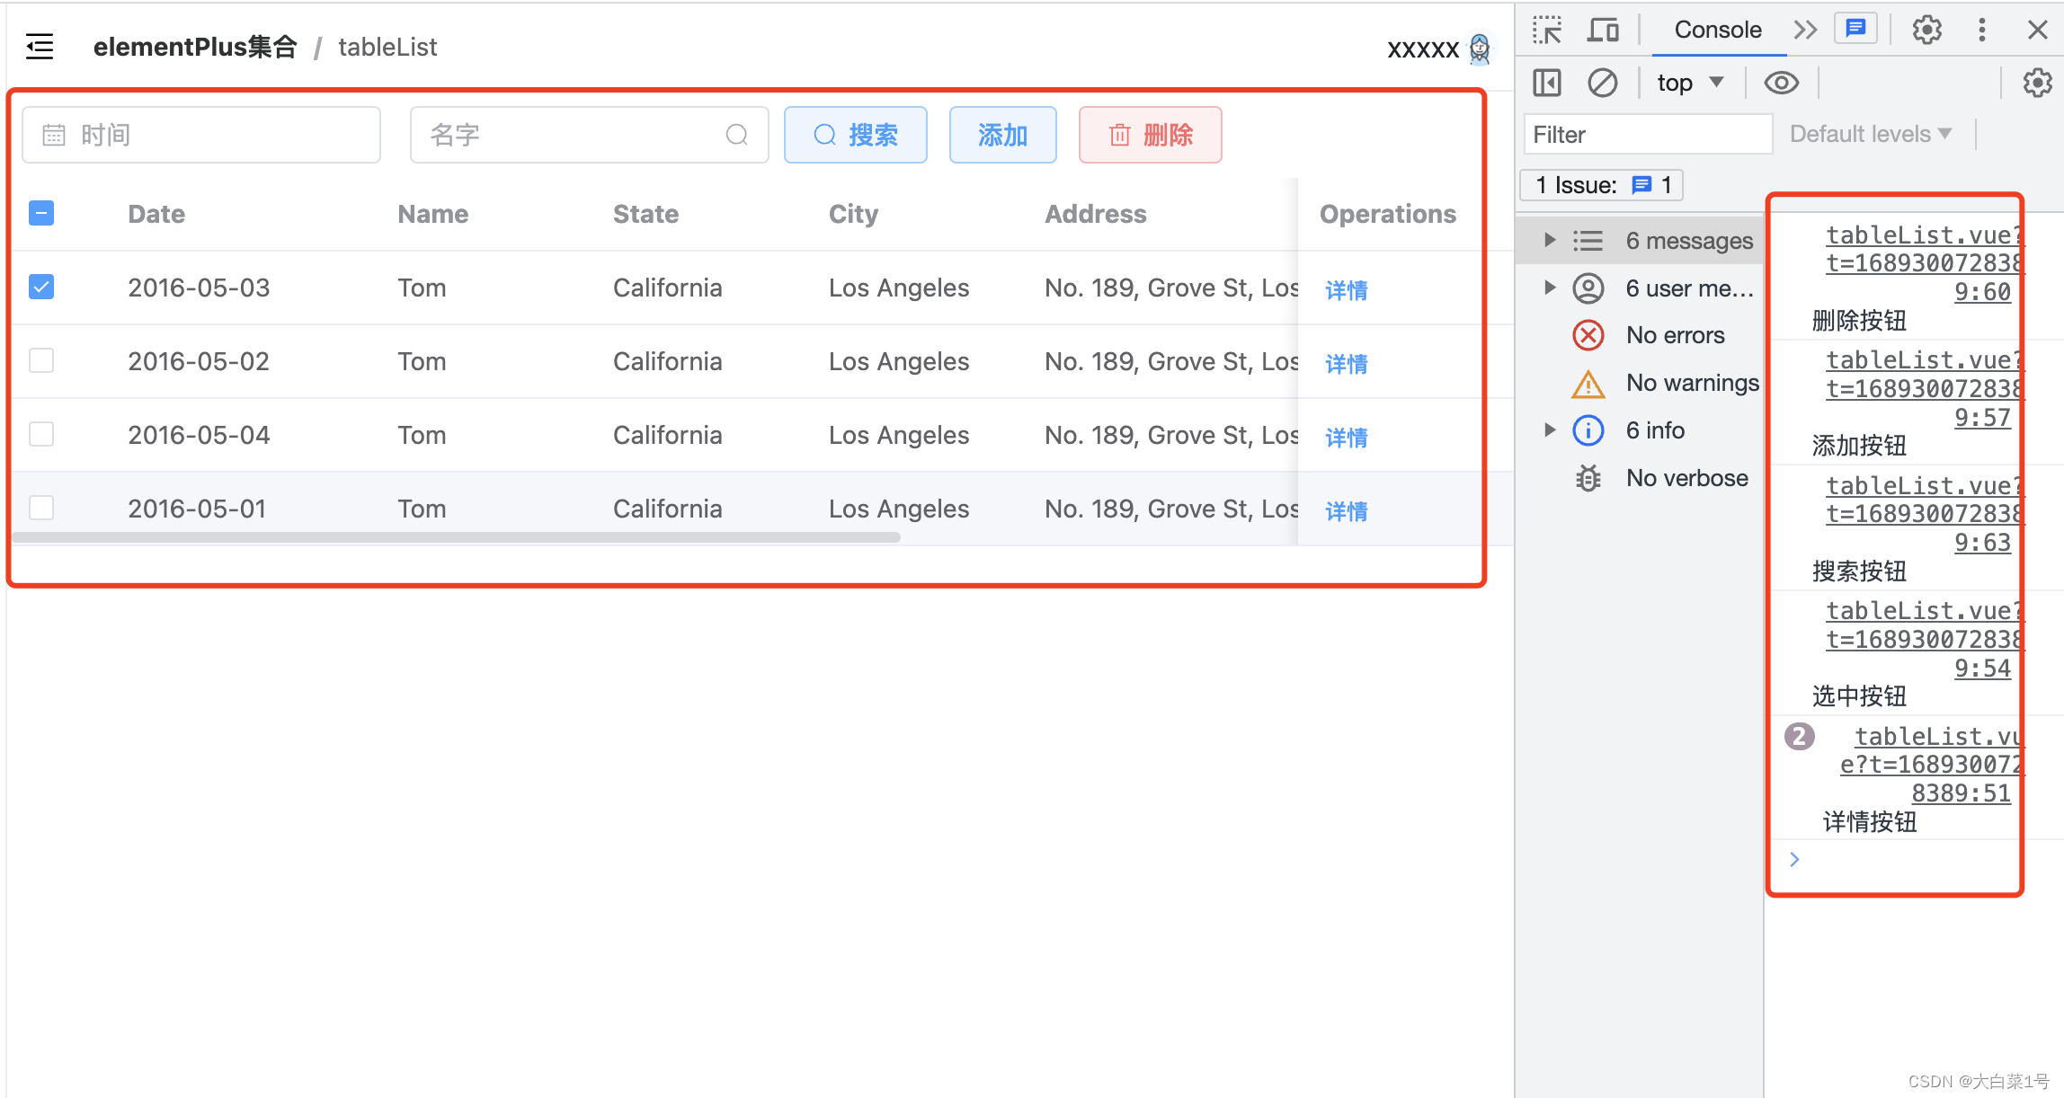Viewport: 2064px width, 1098px height.
Task: Clear the console with the ban icon
Action: click(1602, 83)
